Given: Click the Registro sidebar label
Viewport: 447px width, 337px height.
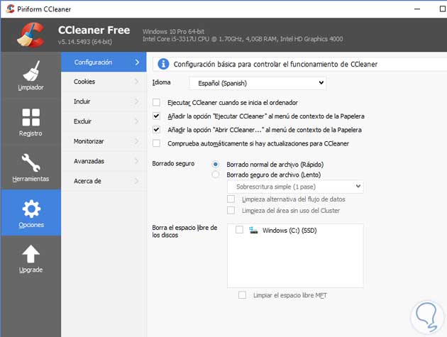Looking at the screenshot, I should (31, 133).
